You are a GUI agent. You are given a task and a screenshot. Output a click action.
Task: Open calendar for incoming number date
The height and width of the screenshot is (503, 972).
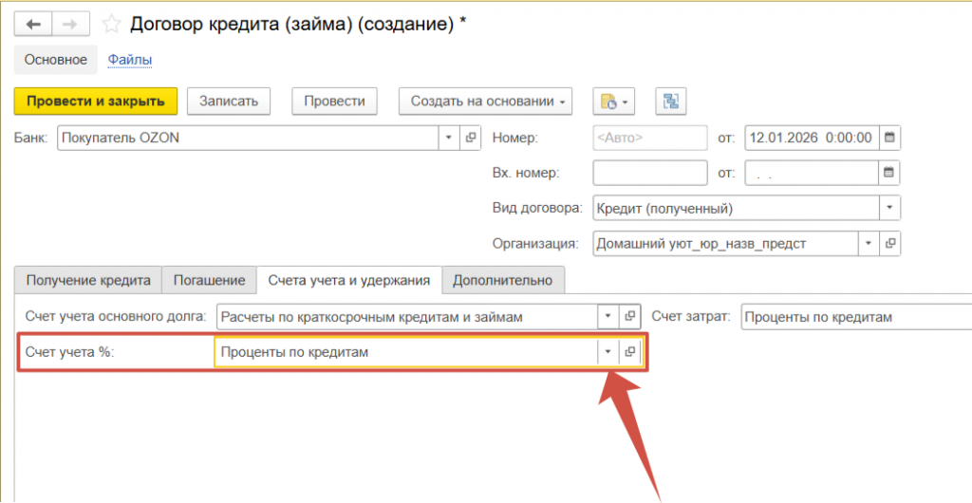pos(889,173)
